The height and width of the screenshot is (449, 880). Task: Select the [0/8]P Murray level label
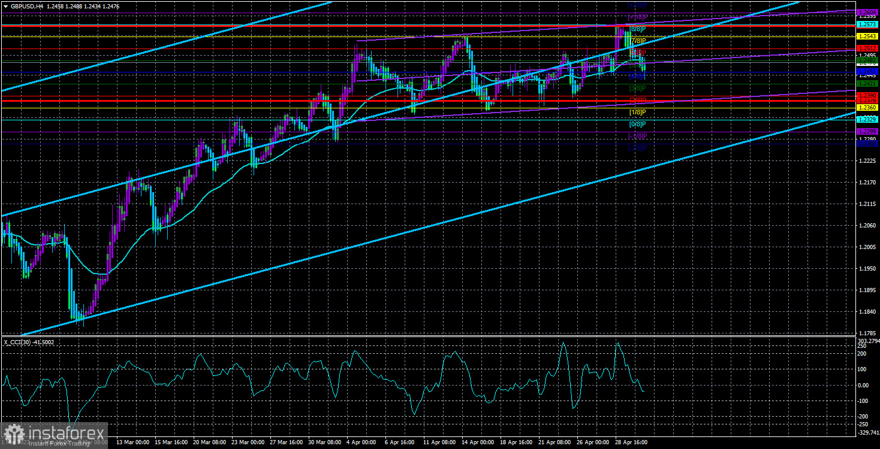(637, 125)
